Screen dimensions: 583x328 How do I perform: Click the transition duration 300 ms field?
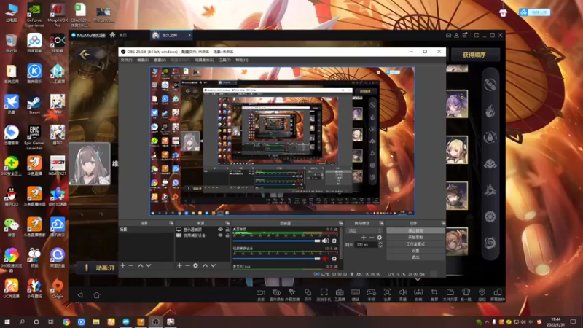(x=367, y=245)
